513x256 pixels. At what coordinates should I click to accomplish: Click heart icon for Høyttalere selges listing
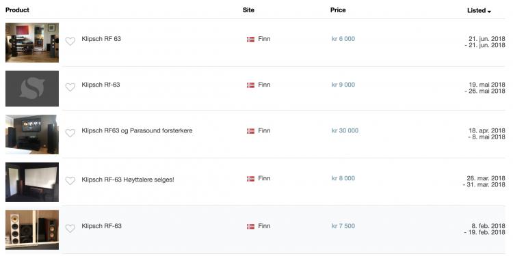(70, 181)
